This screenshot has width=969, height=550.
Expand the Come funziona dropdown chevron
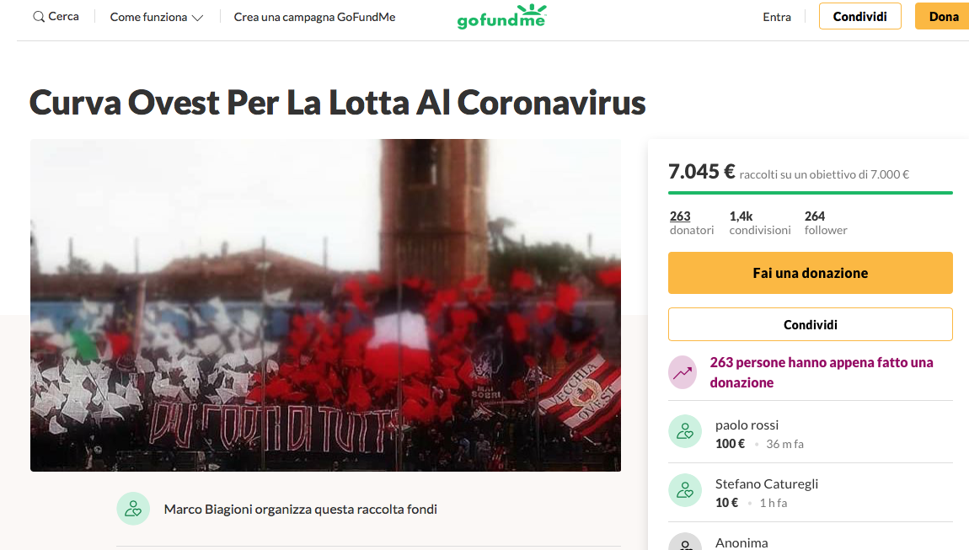click(x=198, y=18)
